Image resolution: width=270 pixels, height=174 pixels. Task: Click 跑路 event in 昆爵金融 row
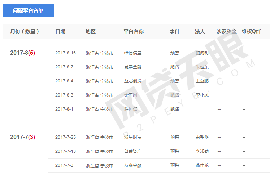(x=175, y=67)
